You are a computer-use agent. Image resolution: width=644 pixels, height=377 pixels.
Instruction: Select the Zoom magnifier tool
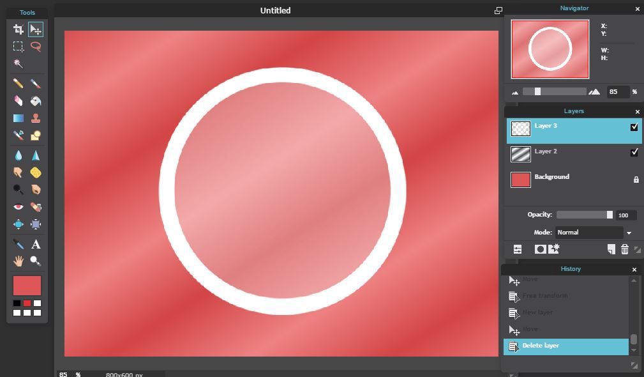(36, 261)
